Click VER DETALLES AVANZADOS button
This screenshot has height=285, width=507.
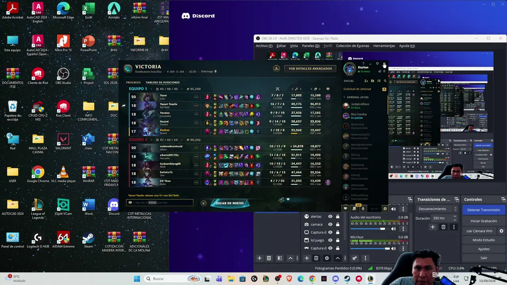click(310, 68)
